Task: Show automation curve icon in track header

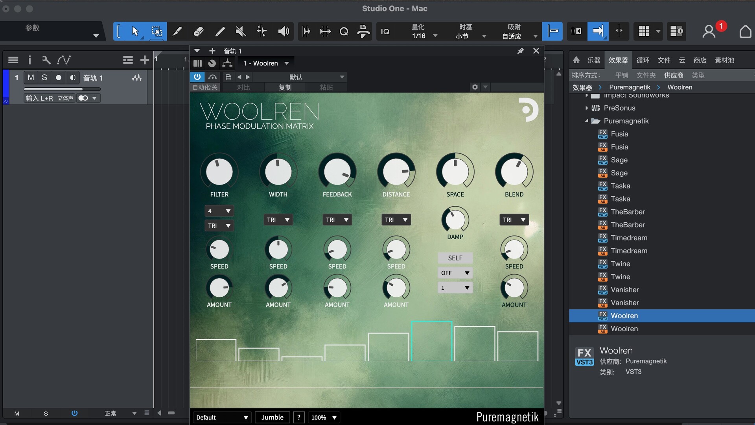Action: click(x=64, y=60)
